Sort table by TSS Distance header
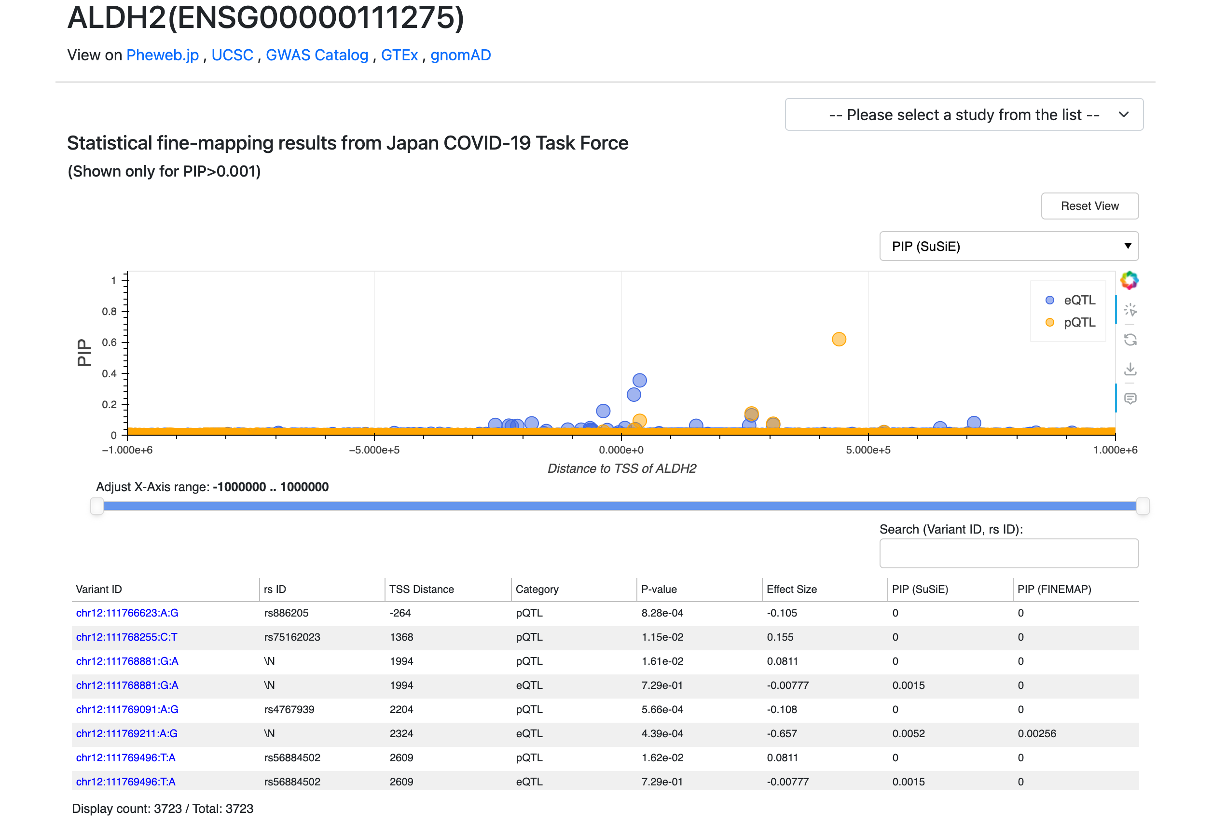This screenshot has width=1212, height=824. 421,589
